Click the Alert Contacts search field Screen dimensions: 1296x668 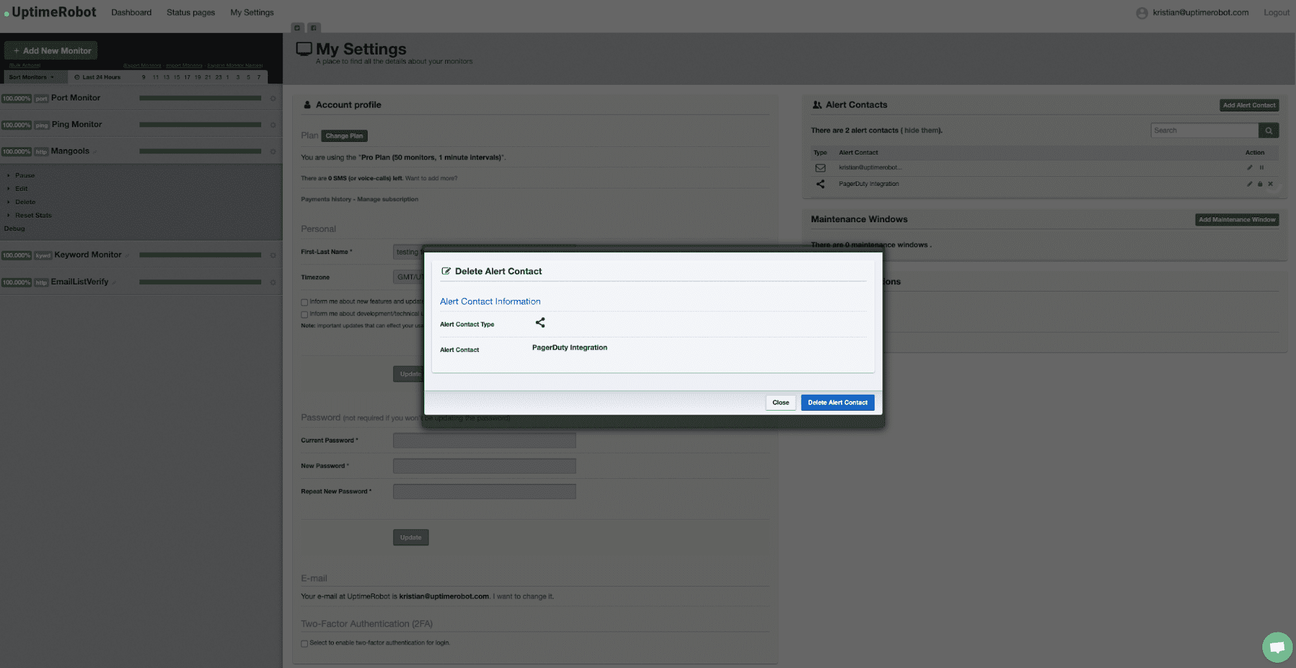[1204, 130]
